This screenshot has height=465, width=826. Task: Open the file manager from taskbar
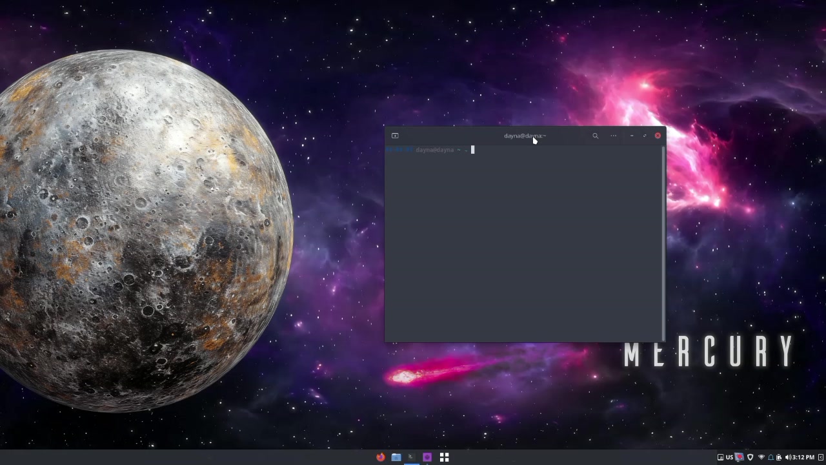click(396, 457)
